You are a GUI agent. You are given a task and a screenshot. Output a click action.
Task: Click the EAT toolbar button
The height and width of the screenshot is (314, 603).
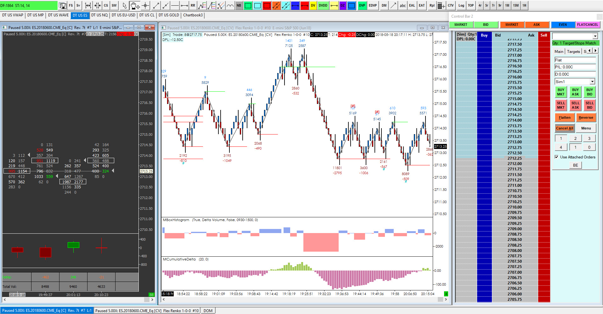422,5
